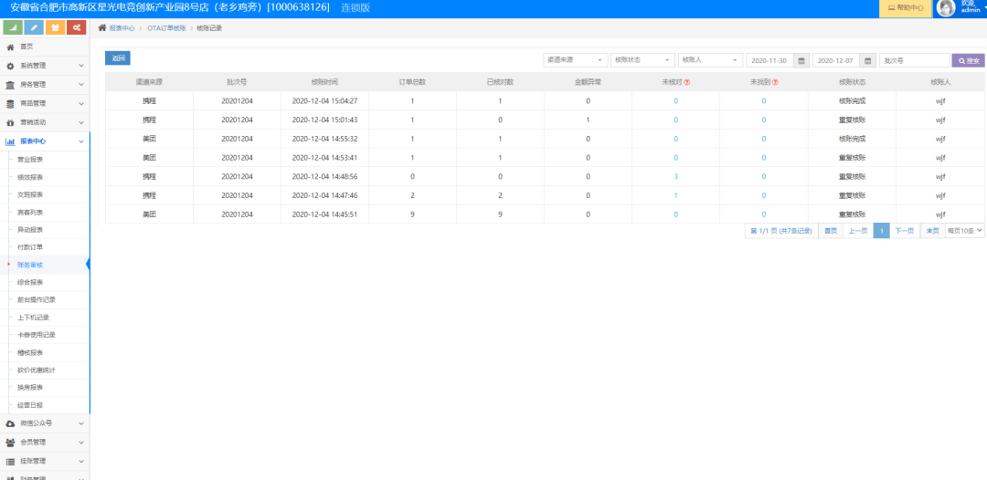
Task: Expand 系统管理 sidebar menu
Action: 46,66
